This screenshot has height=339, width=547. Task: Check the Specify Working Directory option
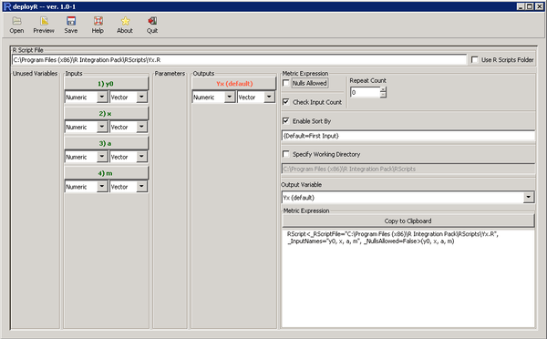(x=285, y=154)
